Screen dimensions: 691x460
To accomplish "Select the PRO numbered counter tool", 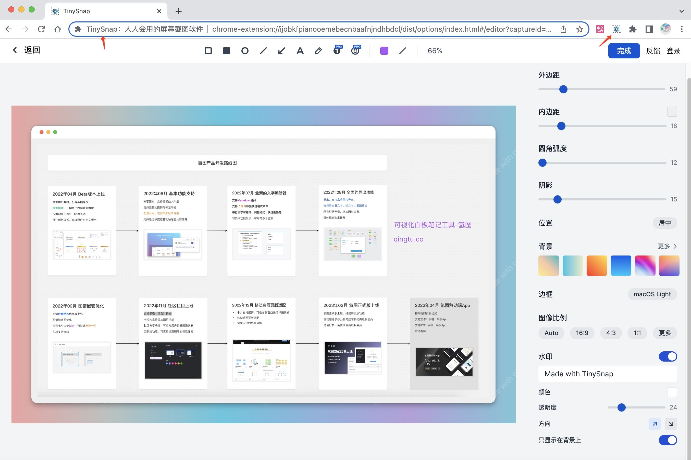I will click(x=338, y=50).
